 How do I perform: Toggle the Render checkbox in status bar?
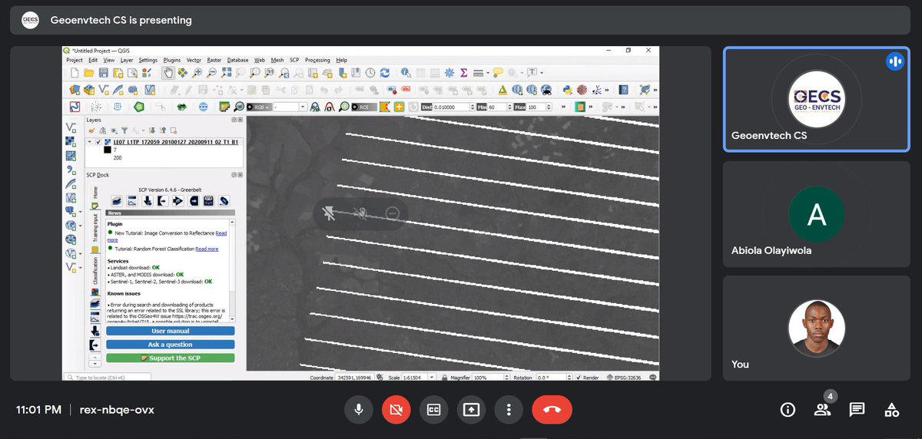point(580,378)
